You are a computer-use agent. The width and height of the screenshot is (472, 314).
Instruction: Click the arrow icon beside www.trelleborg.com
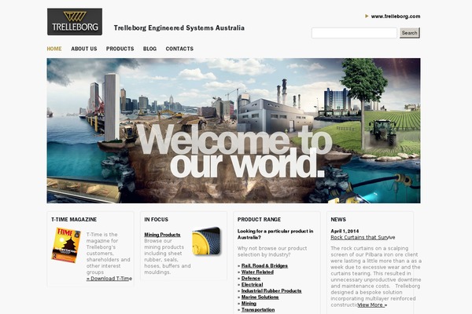(367, 16)
